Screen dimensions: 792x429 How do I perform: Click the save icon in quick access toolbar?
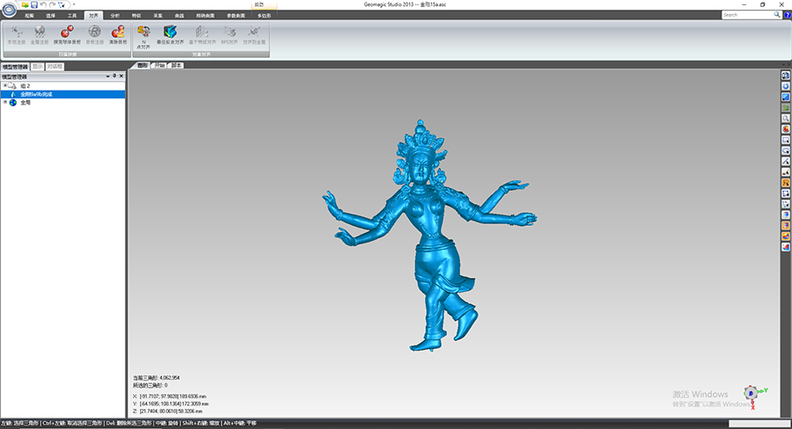tap(33, 4)
